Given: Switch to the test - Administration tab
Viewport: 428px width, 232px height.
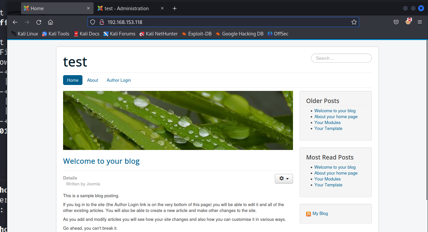Looking at the screenshot, I should coord(126,9).
